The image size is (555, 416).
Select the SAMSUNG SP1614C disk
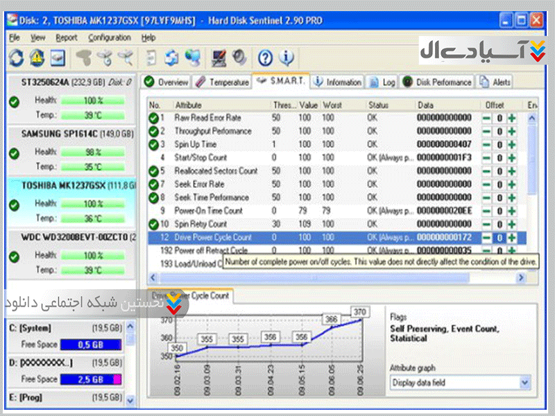61,133
